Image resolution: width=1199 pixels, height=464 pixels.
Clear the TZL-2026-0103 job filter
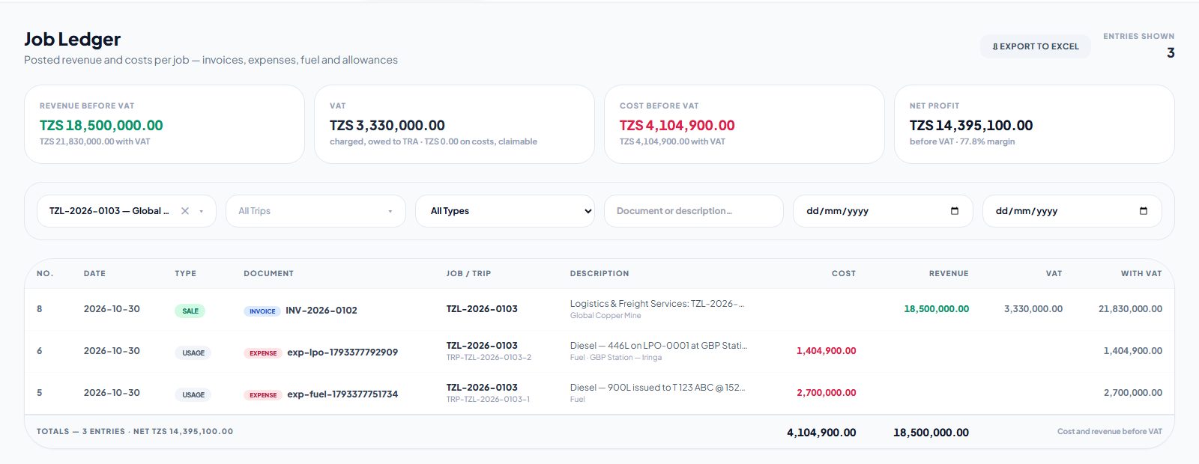tap(185, 211)
